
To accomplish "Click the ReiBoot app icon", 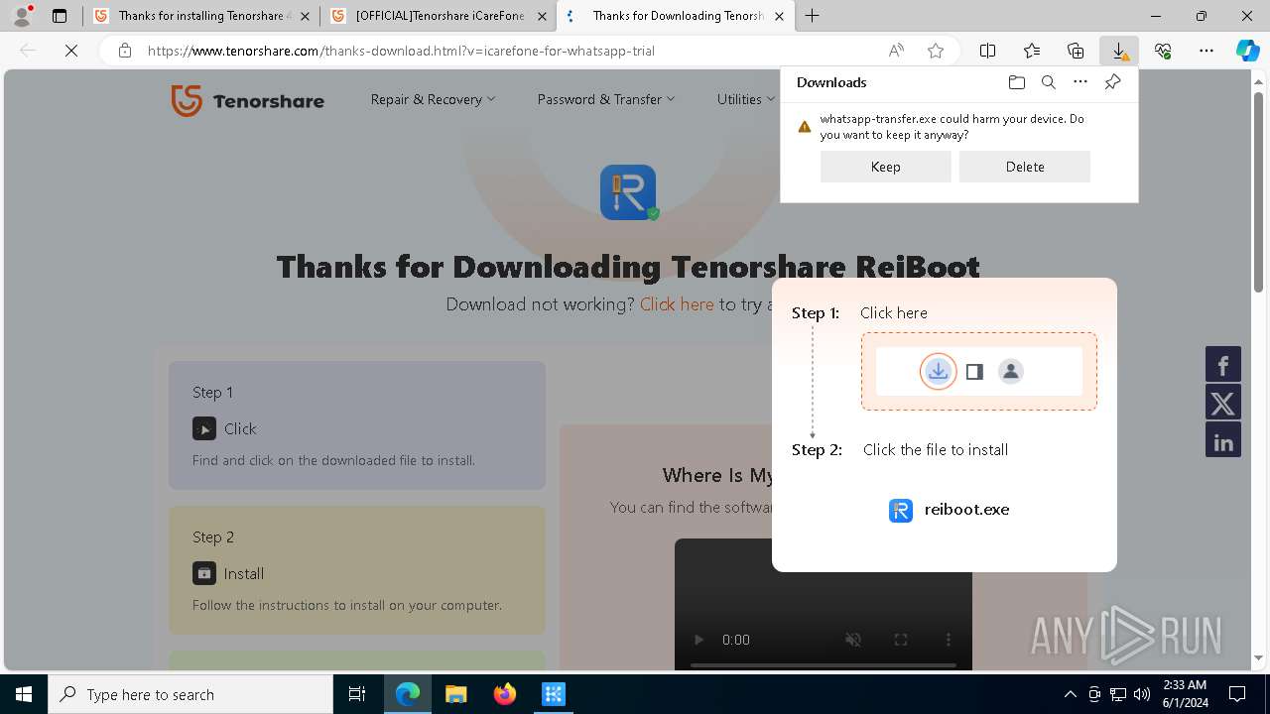I will tap(628, 191).
